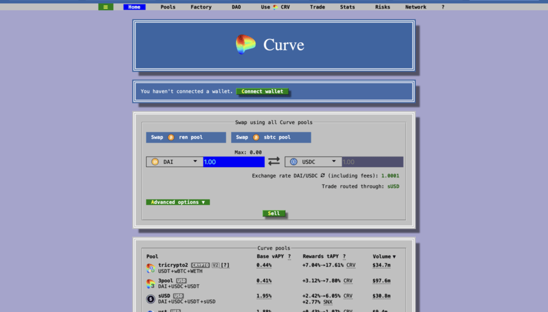Click the CRV reward label in tricrypto2 row
The height and width of the screenshot is (312, 548).
pyautogui.click(x=351, y=265)
